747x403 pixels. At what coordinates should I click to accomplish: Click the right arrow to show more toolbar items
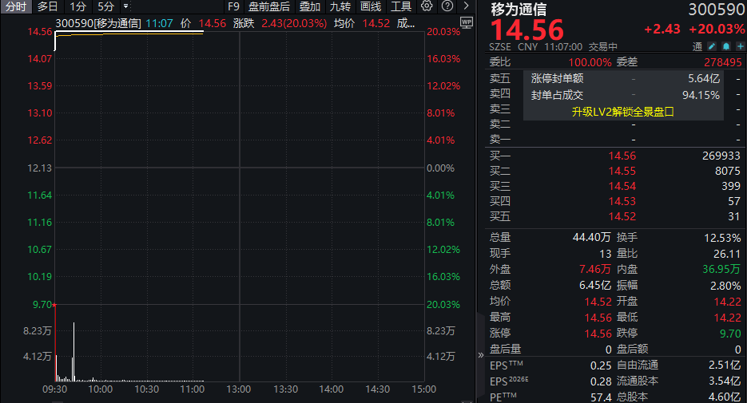466,6
